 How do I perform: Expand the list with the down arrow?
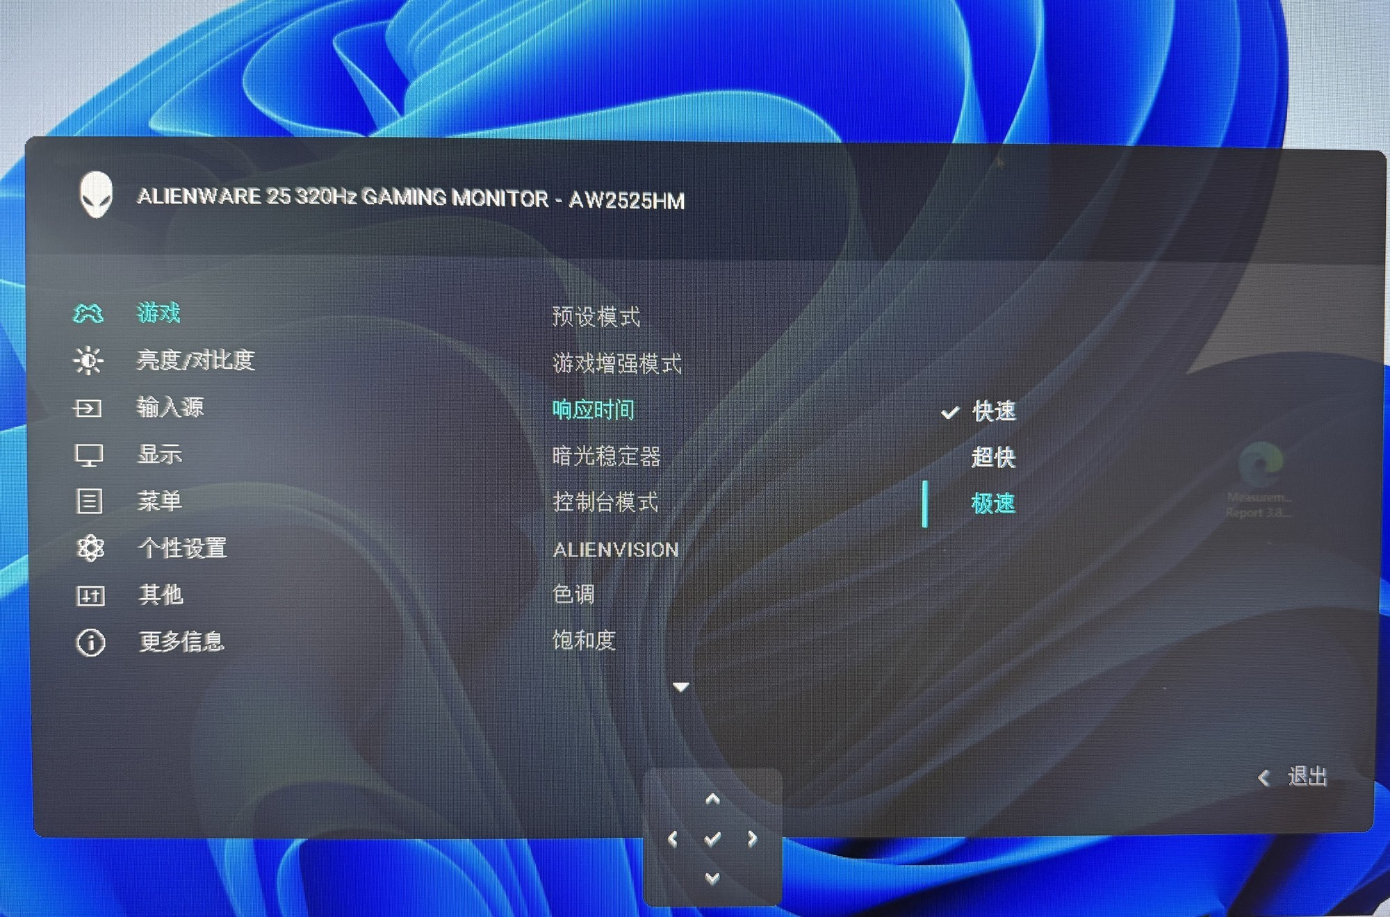(x=681, y=686)
